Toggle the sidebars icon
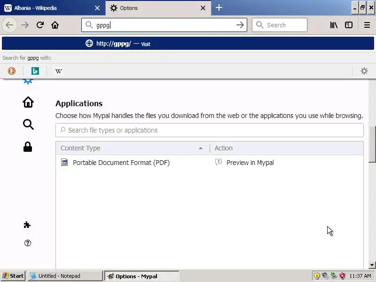 click(348, 25)
